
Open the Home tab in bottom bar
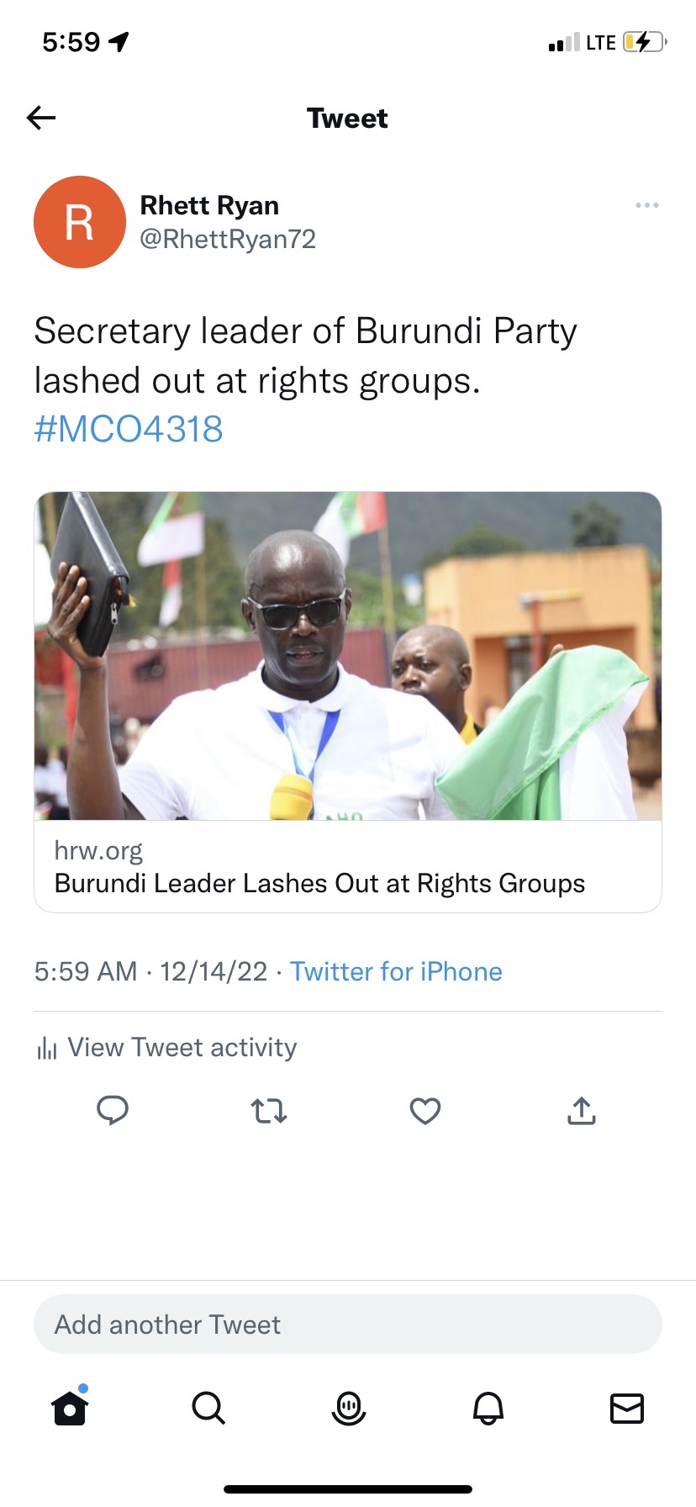pyautogui.click(x=70, y=1408)
